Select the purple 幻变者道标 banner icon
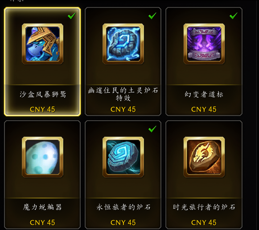The width and height of the screenshot is (259, 230). (204, 44)
